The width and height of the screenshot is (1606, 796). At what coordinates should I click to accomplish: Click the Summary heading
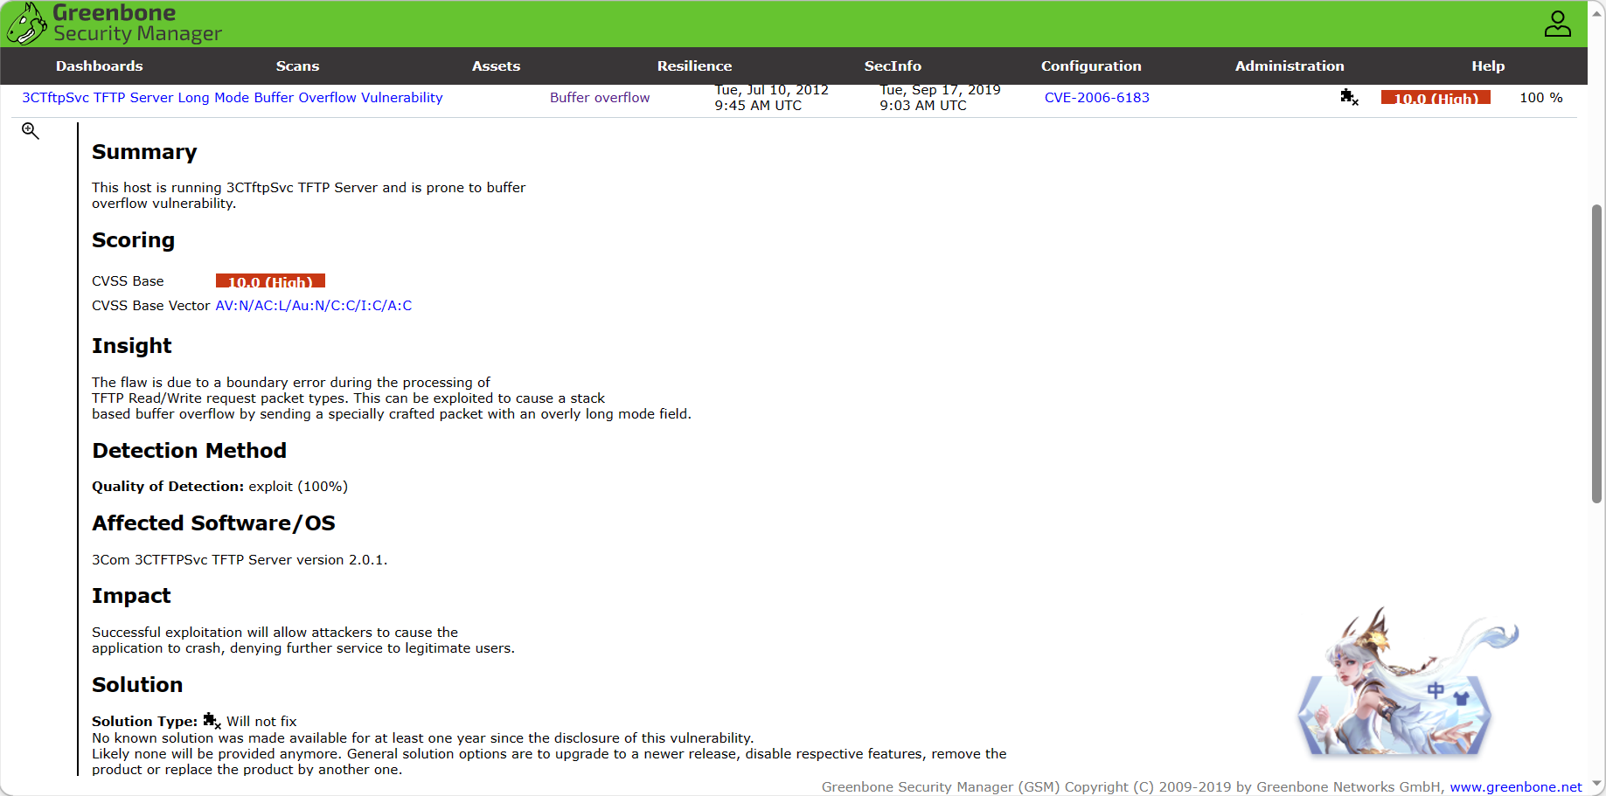(144, 152)
